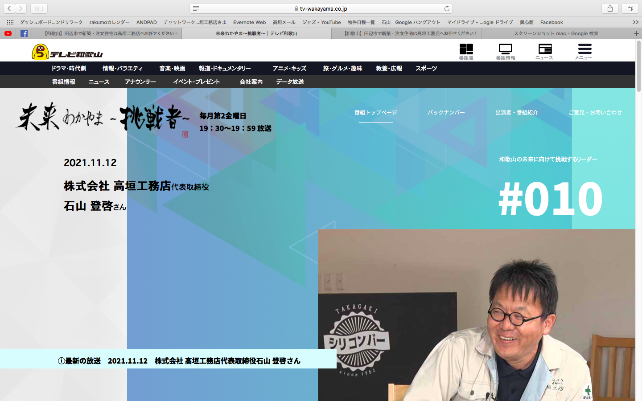
Task: Click the テレビ和歌山 site logo
Action: (x=67, y=52)
